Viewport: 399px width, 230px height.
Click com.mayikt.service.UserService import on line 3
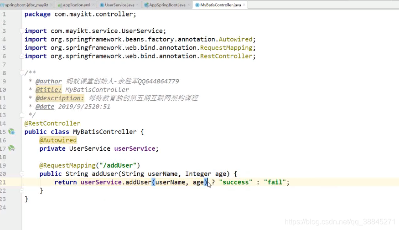click(107, 31)
